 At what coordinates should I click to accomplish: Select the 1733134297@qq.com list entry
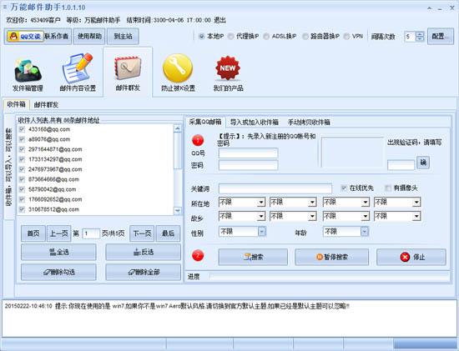(55, 159)
